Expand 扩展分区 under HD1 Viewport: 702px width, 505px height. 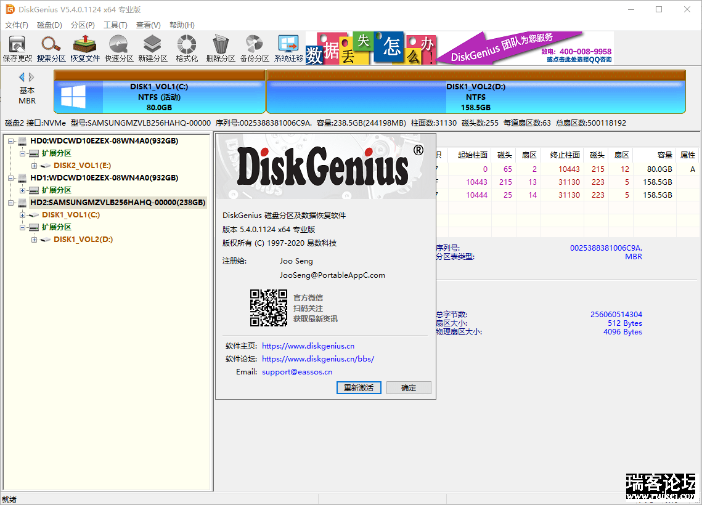pyautogui.click(x=22, y=190)
